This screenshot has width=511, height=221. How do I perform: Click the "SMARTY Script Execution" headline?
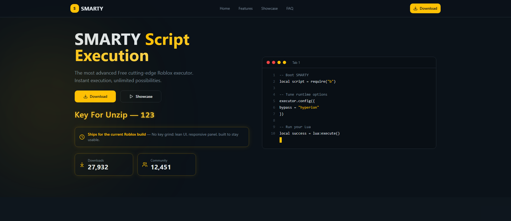(x=132, y=48)
